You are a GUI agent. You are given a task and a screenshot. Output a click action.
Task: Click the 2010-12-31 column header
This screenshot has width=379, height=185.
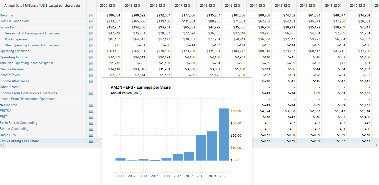[358, 5]
